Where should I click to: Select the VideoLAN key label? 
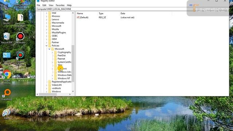(x=57, y=85)
